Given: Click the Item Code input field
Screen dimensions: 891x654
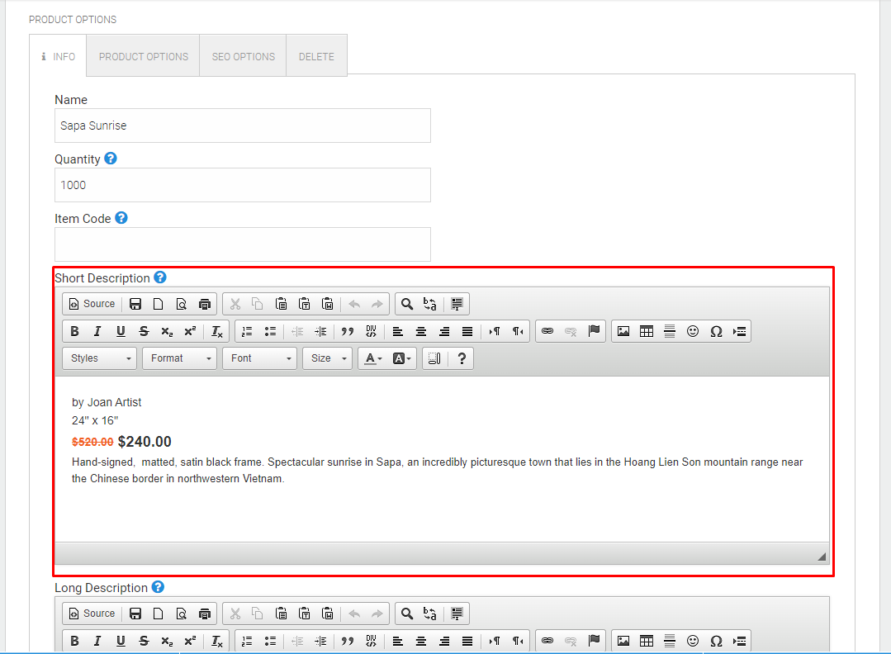Looking at the screenshot, I should 243,244.
